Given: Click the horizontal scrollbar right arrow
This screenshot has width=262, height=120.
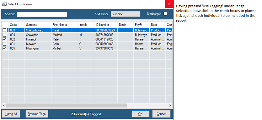Looking at the screenshot, I should pos(170,105).
